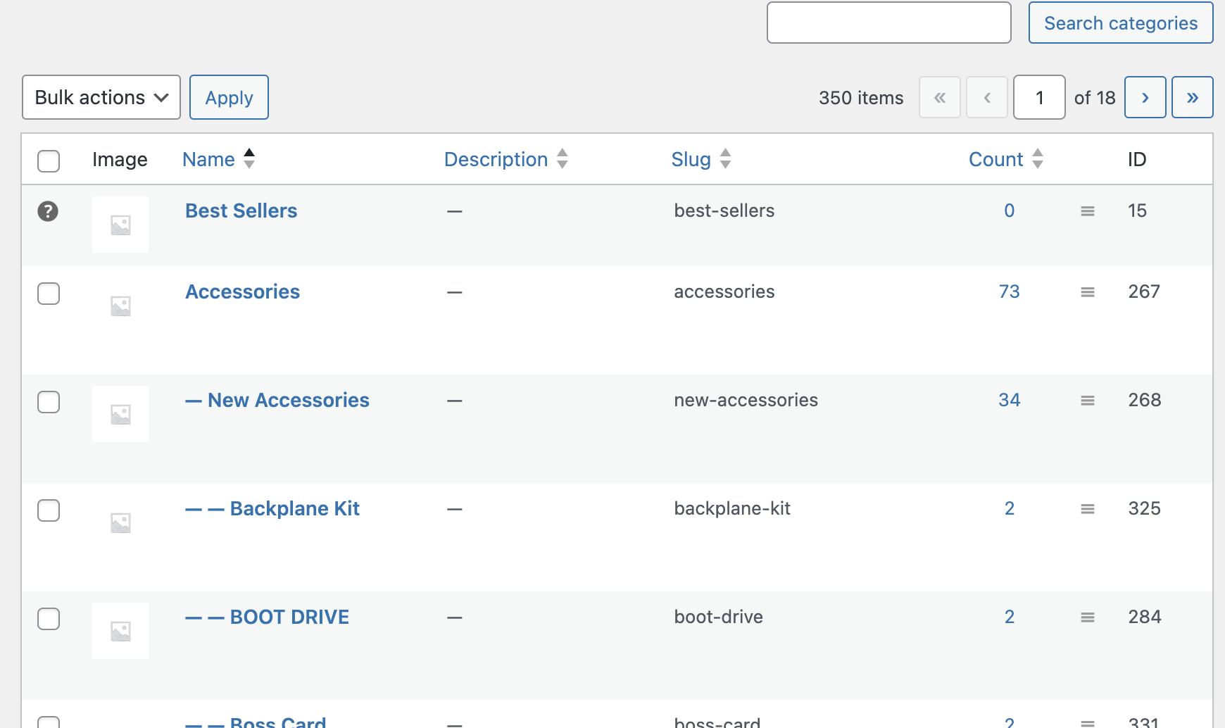This screenshot has height=728, width=1225.
Task: Open the Accessories image thumbnail
Action: point(120,306)
